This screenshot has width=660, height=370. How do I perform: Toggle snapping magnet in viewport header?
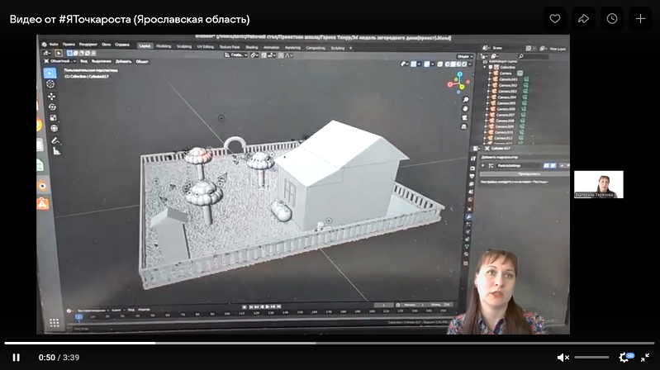click(x=264, y=55)
